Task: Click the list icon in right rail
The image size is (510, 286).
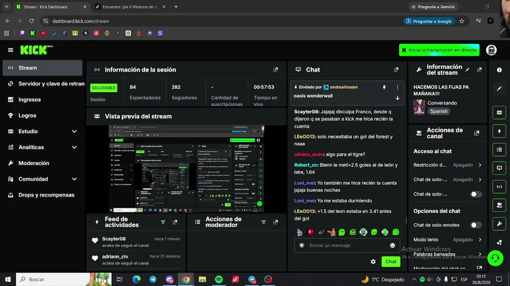Action: [x=499, y=150]
